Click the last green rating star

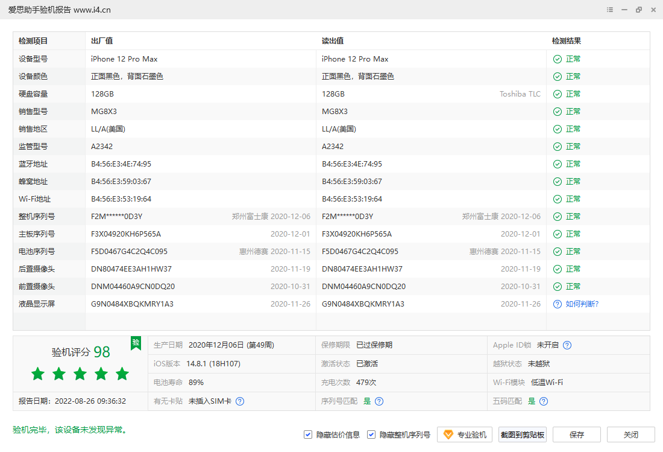pyautogui.click(x=122, y=374)
